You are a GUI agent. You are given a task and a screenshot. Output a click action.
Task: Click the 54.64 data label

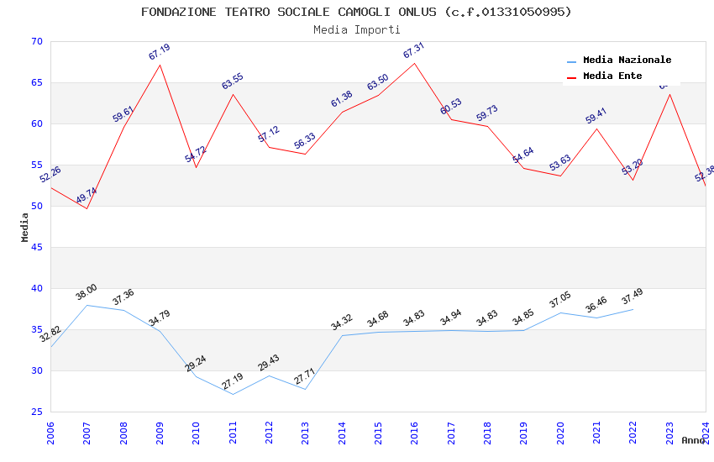tap(523, 155)
